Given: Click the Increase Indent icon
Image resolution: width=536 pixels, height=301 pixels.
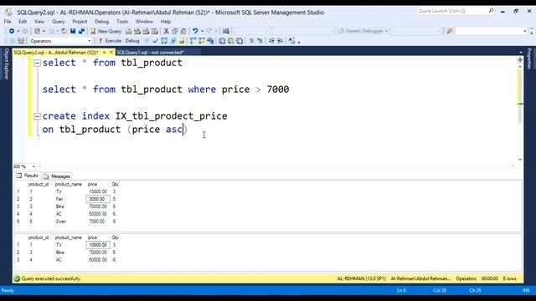Looking at the screenshot, I should (x=280, y=41).
